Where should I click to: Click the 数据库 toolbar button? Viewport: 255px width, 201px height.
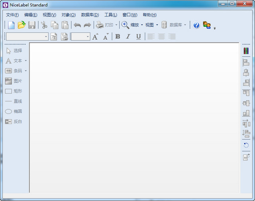pyautogui.click(x=172, y=25)
